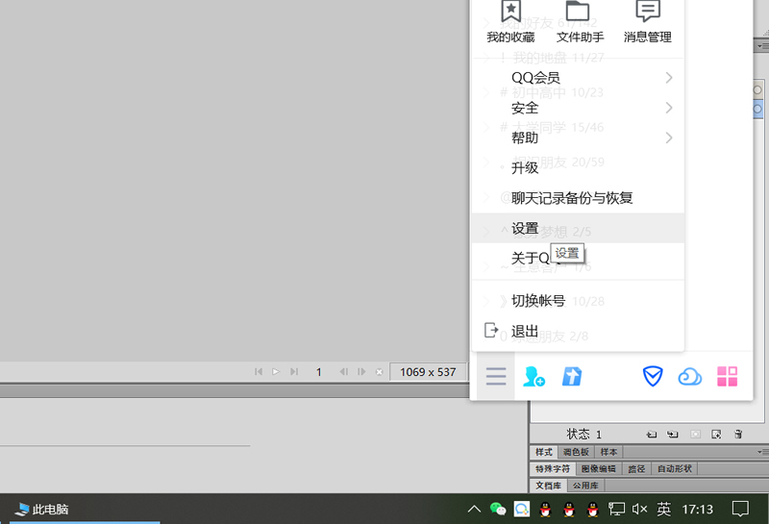Switch to the 调色板 tab
The image size is (769, 524).
pyautogui.click(x=576, y=452)
